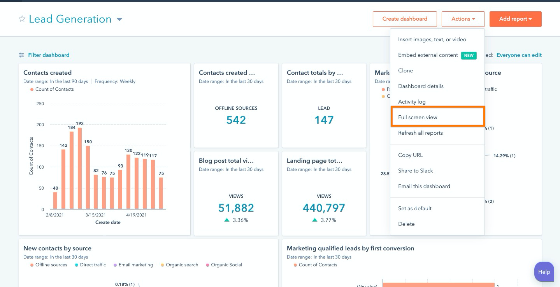Select Activity log menu entry
560x287 pixels.
pos(412,102)
